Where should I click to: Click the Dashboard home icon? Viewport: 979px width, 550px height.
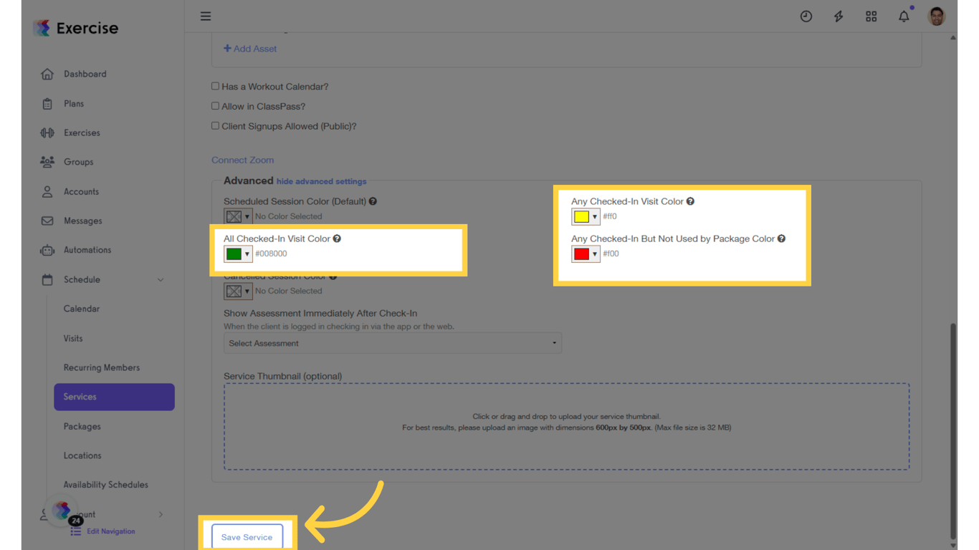pos(47,74)
